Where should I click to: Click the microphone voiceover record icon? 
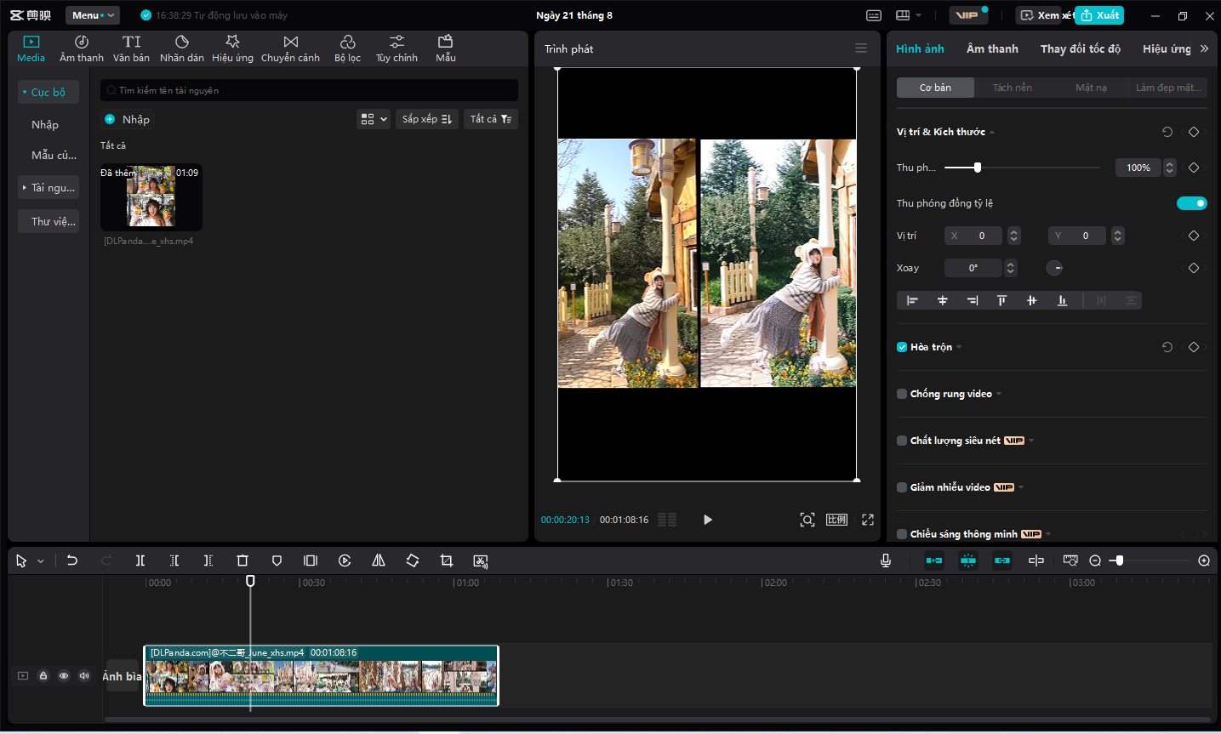pyautogui.click(x=886, y=560)
